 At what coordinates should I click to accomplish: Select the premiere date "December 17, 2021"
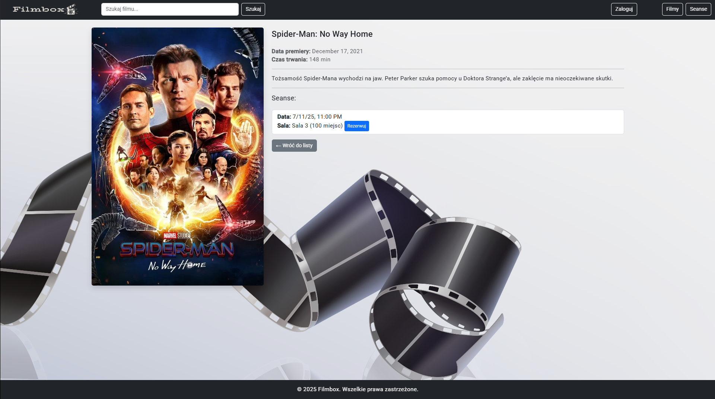[337, 51]
